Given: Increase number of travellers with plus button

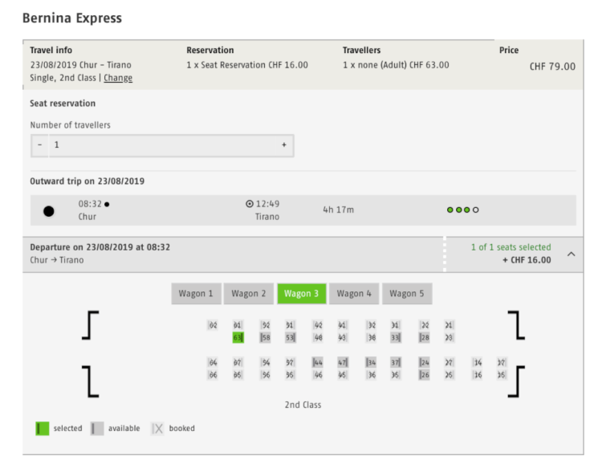Looking at the screenshot, I should [283, 145].
